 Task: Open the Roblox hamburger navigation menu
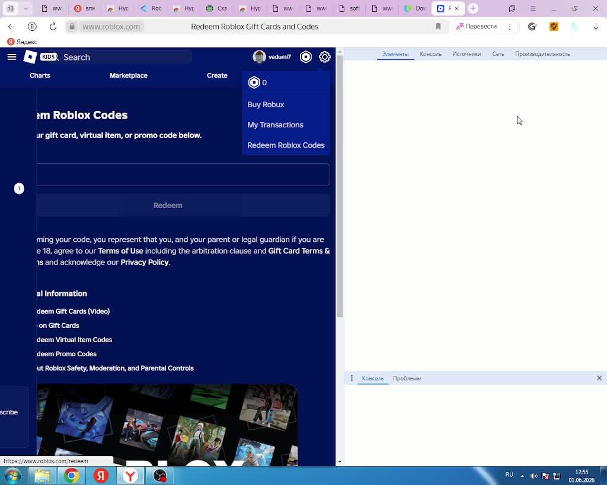click(12, 57)
